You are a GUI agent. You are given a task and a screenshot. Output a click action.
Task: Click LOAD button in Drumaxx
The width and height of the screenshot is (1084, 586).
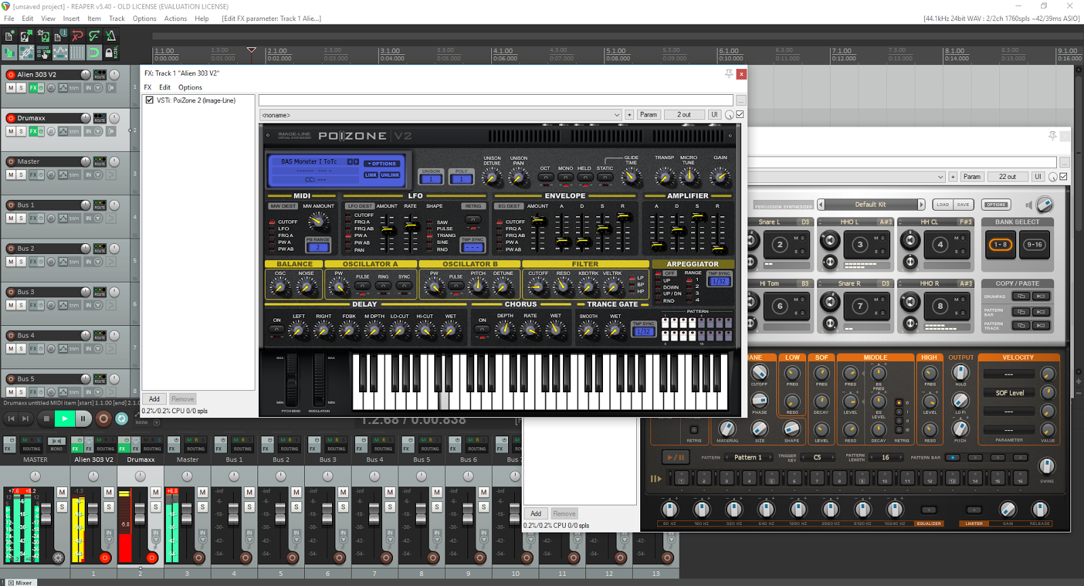pos(942,205)
